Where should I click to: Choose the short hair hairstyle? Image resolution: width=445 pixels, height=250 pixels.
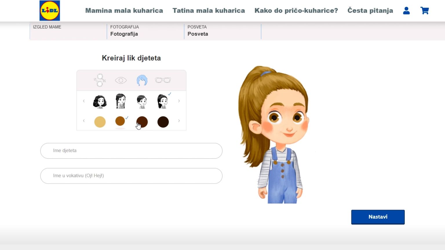(142, 102)
